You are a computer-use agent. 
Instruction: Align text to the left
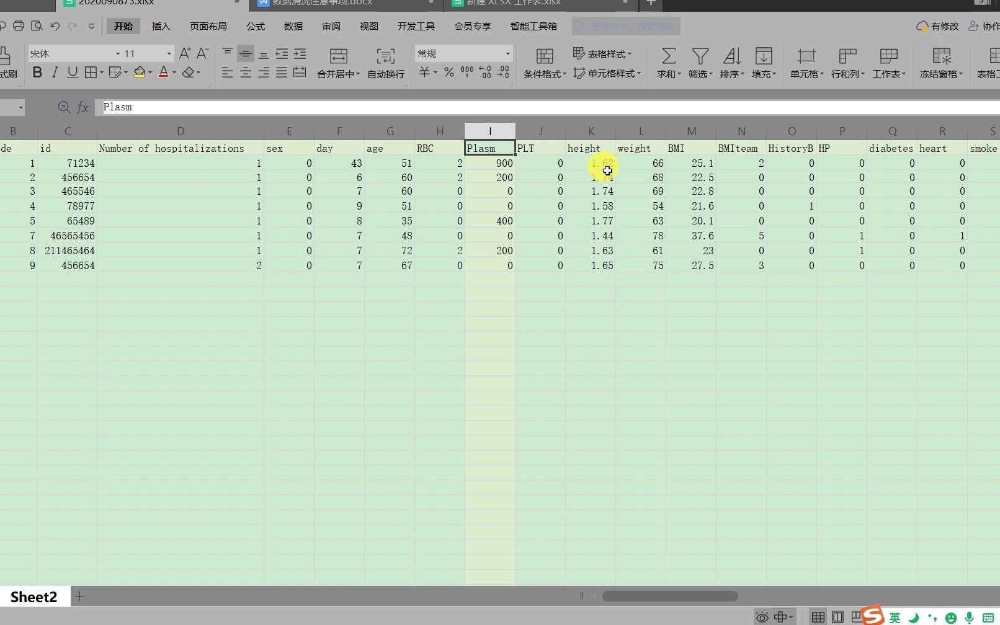pyautogui.click(x=228, y=73)
